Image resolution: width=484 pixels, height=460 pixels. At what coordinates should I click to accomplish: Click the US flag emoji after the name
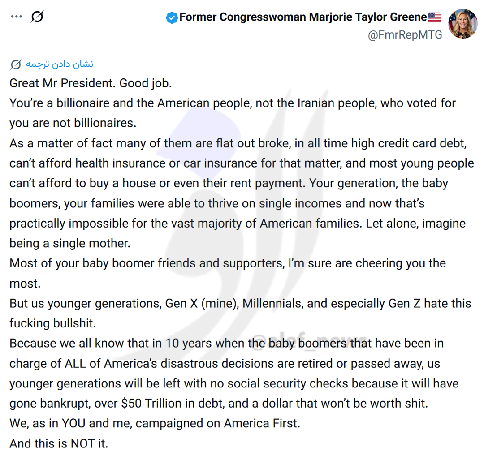pyautogui.click(x=434, y=17)
